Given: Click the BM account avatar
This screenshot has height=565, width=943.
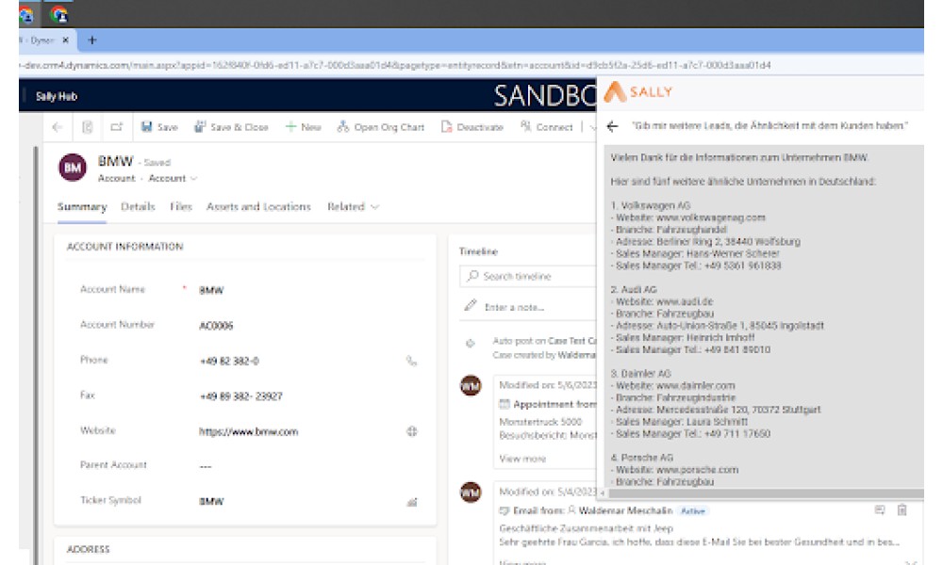Looking at the screenshot, I should pyautogui.click(x=73, y=168).
